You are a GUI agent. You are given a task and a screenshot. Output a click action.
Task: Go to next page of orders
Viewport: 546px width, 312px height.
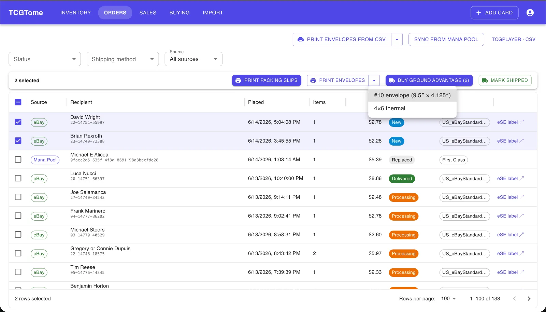coord(529,299)
